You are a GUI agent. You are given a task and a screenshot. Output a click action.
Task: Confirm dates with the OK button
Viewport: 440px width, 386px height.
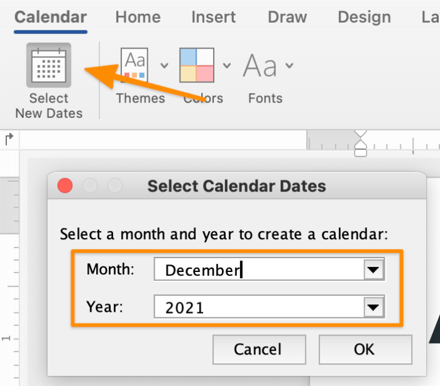tap(365, 349)
